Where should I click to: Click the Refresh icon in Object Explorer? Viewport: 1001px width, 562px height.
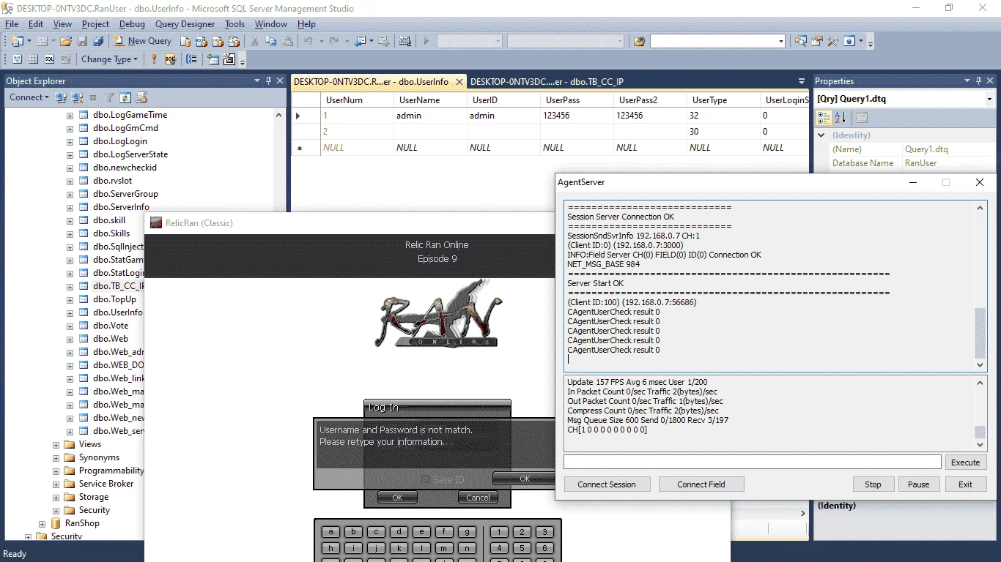[x=125, y=97]
